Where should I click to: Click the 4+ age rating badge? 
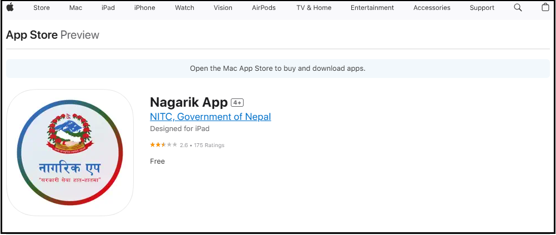tap(237, 103)
